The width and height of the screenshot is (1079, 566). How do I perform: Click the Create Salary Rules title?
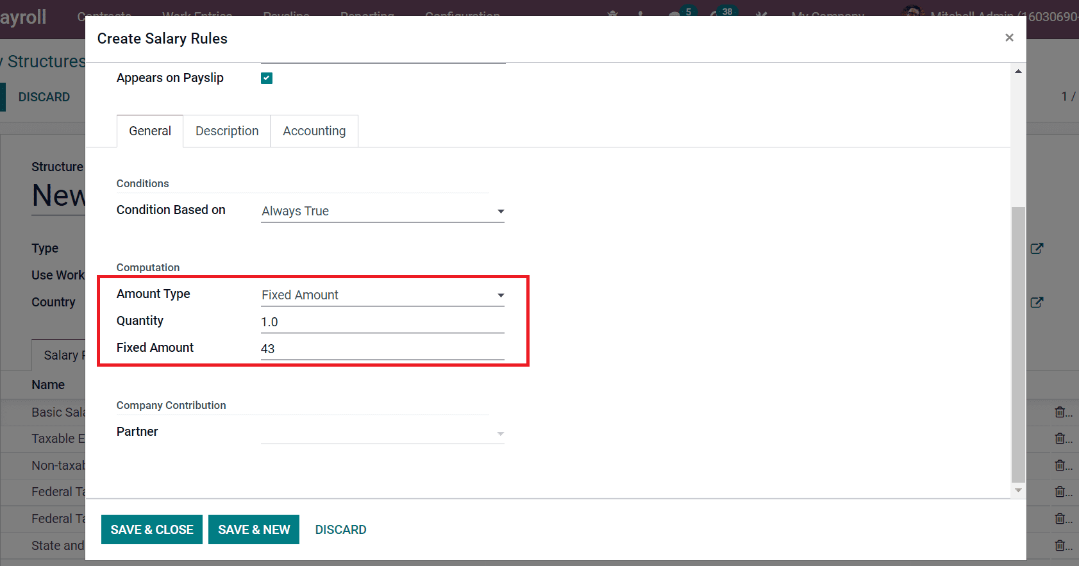[x=162, y=38]
